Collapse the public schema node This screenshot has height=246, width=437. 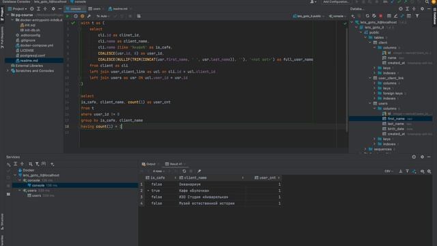(x=361, y=32)
